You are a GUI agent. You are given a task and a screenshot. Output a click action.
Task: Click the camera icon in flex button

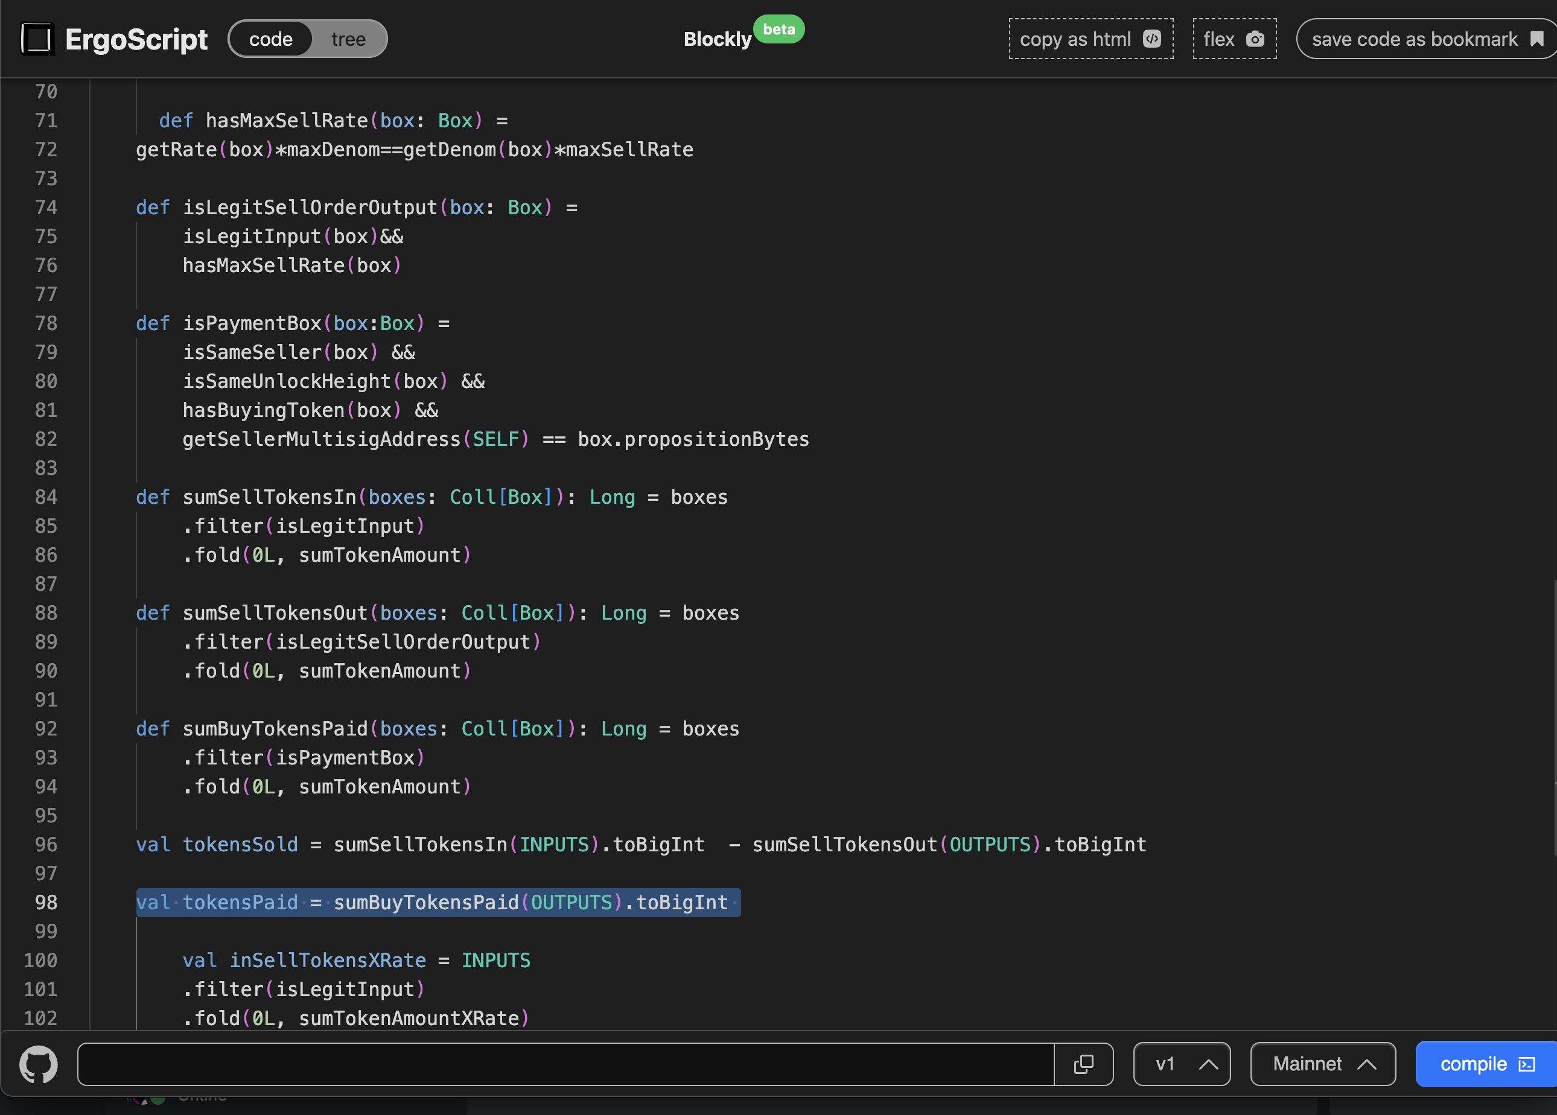[x=1255, y=39]
